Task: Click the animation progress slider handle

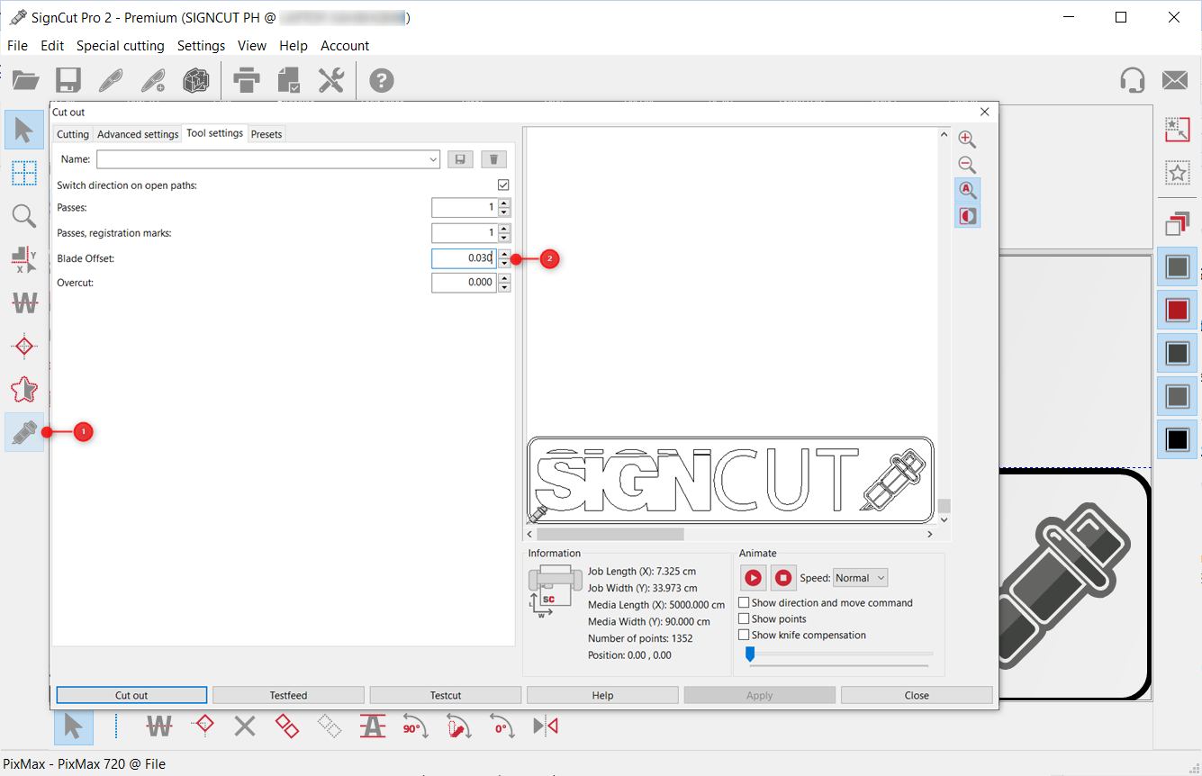Action: coord(749,654)
